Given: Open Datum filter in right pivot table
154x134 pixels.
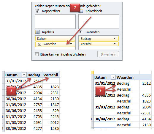Looking at the screenshot, I should [x=113, y=77].
